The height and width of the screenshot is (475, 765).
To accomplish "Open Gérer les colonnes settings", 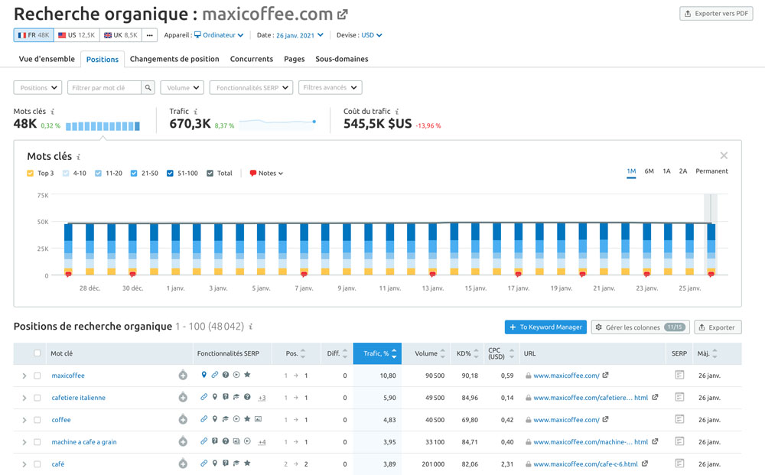I will 640,327.
